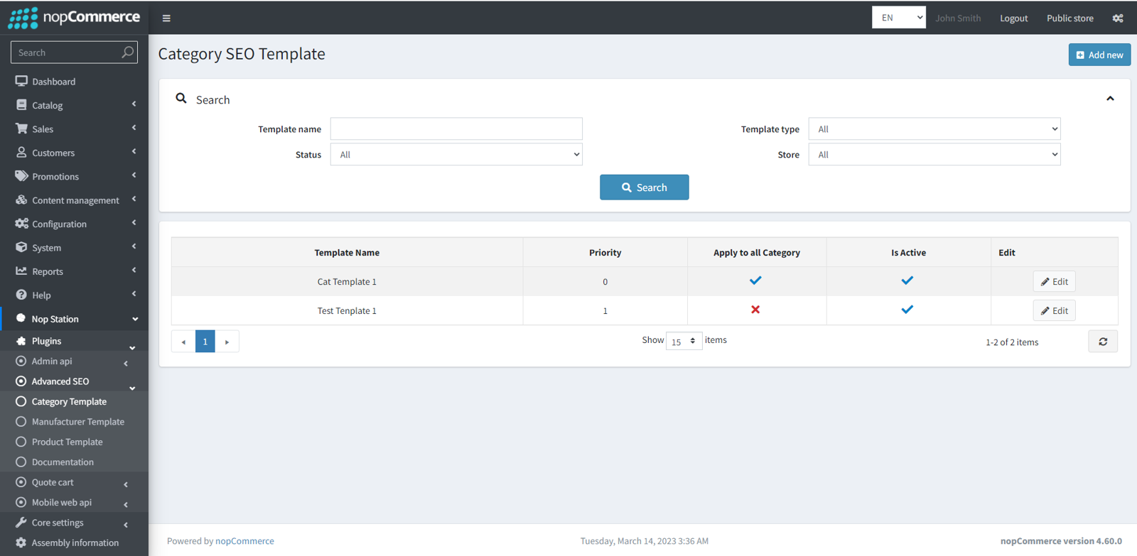Click the nopCommerce footer link
Screen dimensions: 1137x556
pos(244,541)
